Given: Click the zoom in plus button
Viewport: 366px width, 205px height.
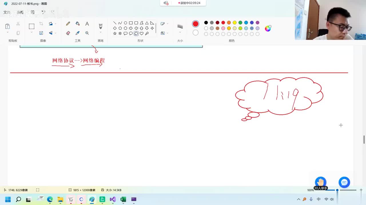Looking at the screenshot, I should coord(361,190).
